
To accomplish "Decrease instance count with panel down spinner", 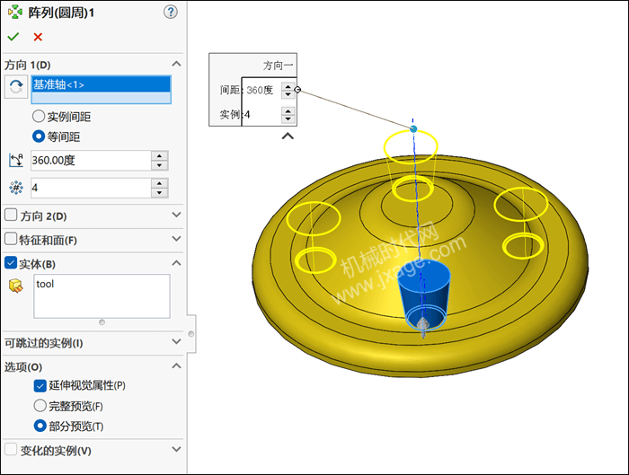I will click(160, 193).
